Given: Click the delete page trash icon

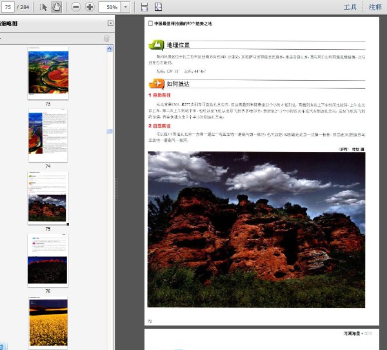Looking at the screenshot, I should pyautogui.click(x=106, y=39).
